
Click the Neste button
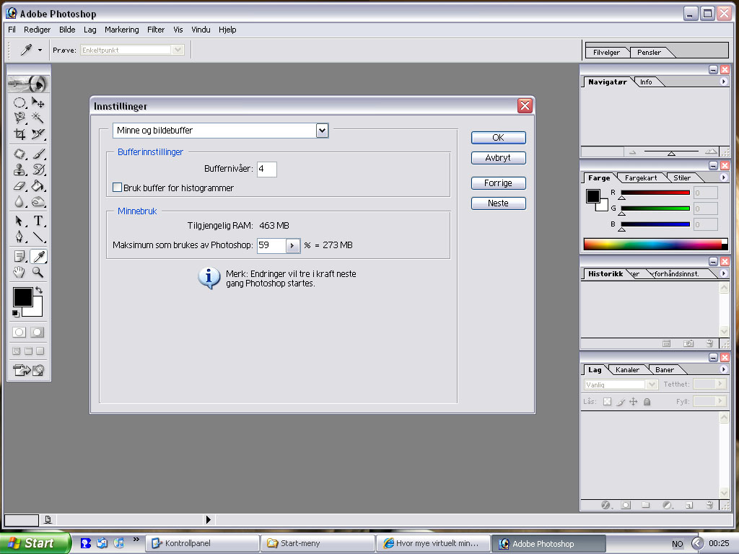[498, 203]
